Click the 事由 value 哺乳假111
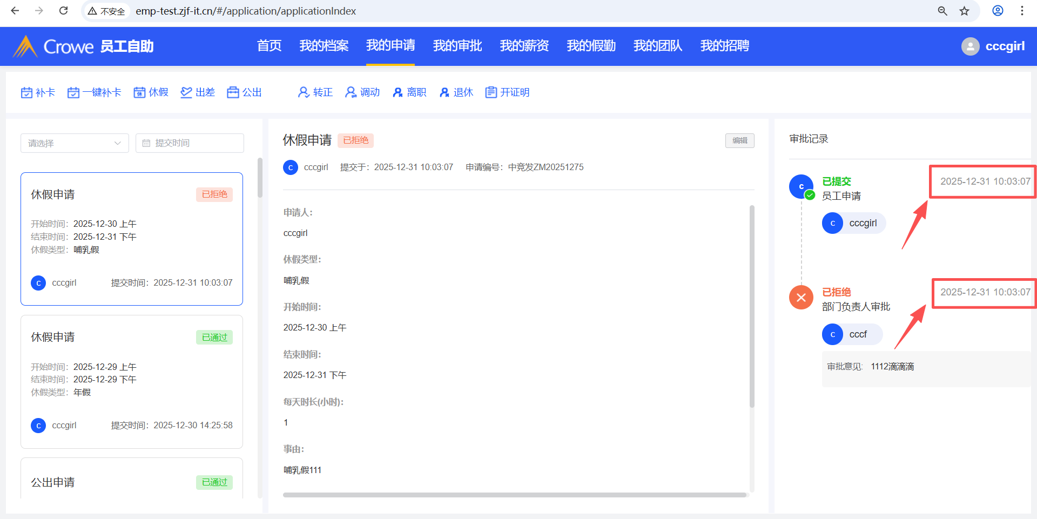Viewport: 1037px width, 519px height. point(302,470)
